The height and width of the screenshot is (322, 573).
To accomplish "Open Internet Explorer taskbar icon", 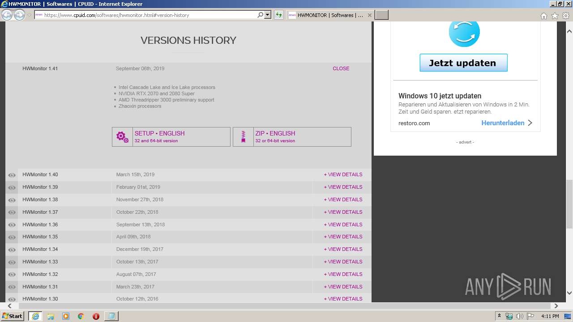I will [x=35, y=316].
